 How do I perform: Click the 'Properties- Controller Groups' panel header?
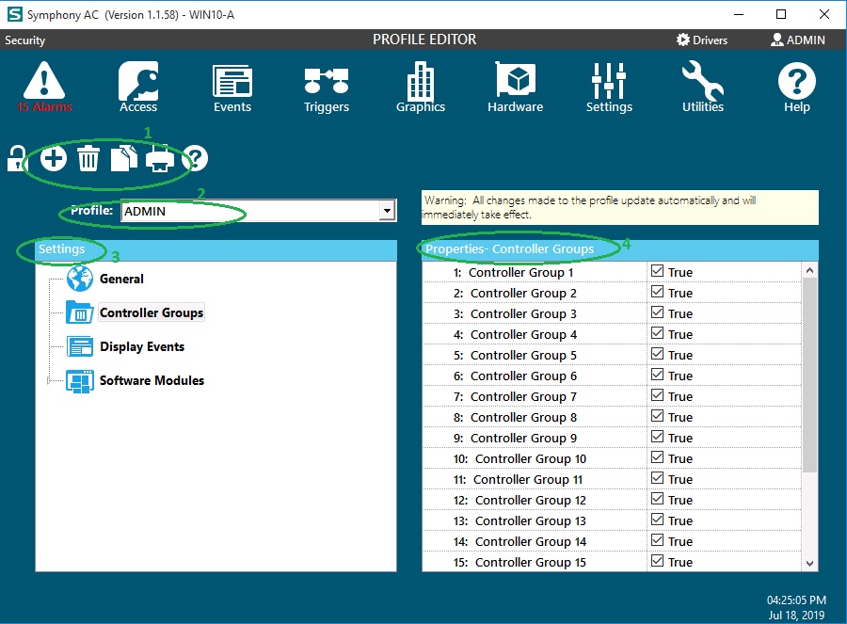[x=619, y=249]
